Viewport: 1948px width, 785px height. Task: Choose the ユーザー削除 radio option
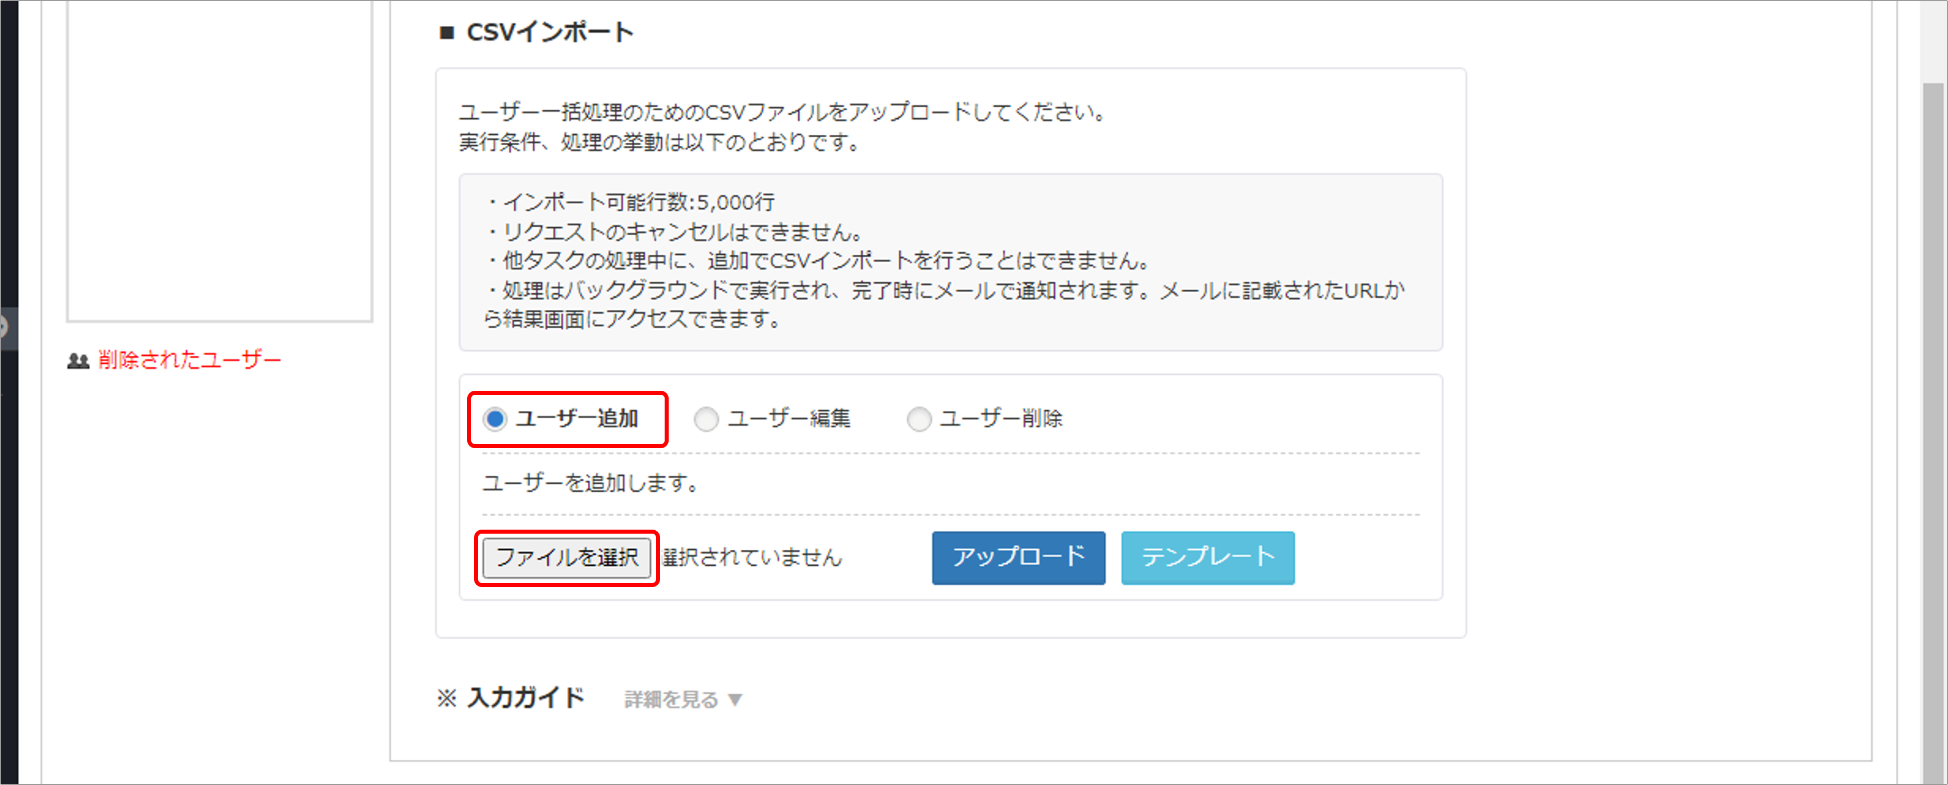pyautogui.click(x=919, y=419)
